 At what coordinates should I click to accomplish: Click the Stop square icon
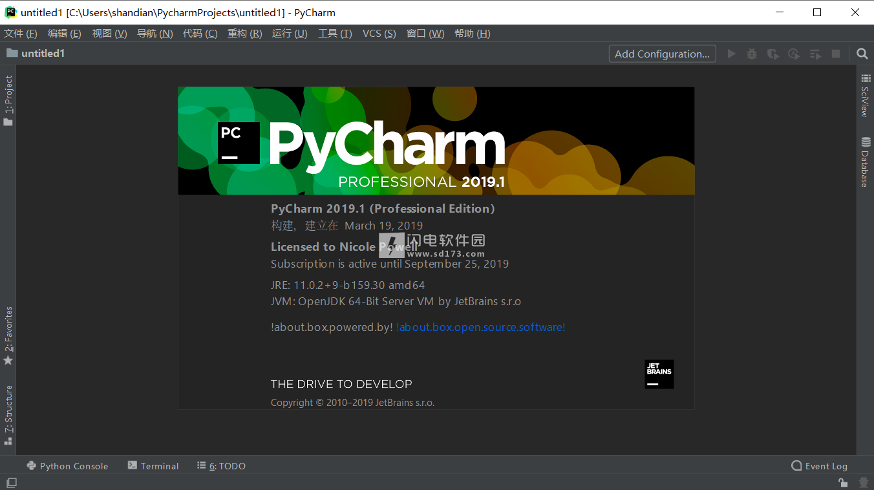pyautogui.click(x=836, y=54)
